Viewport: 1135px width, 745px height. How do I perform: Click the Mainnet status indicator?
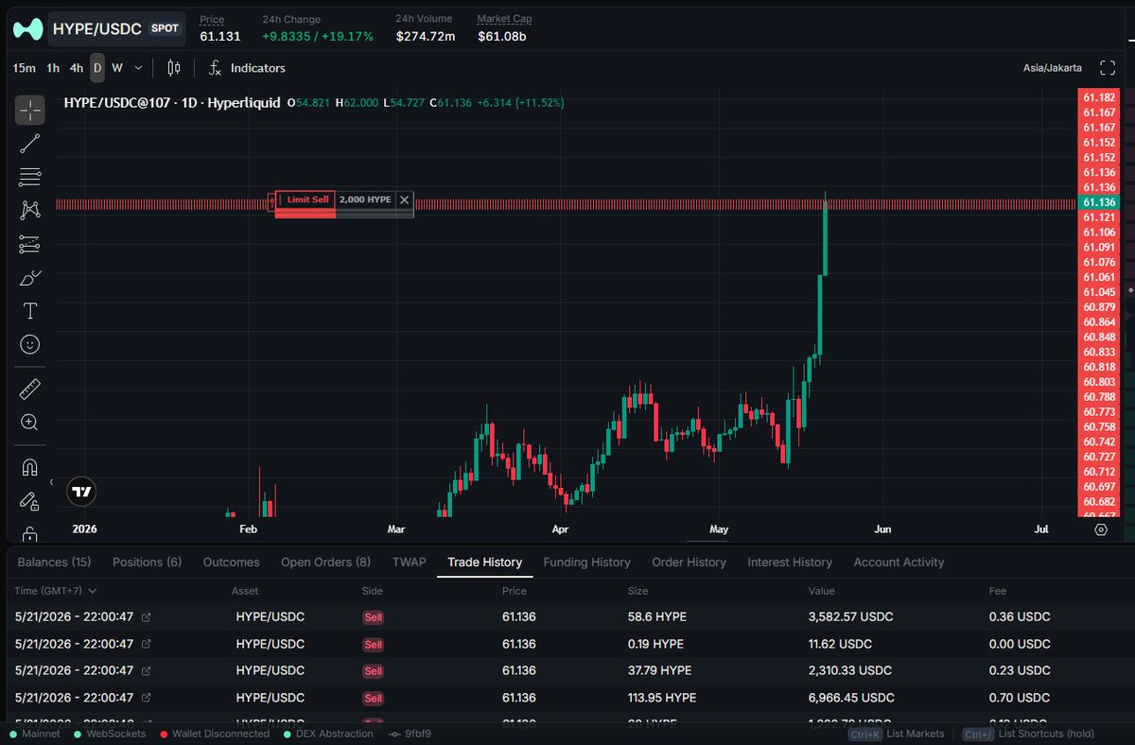point(35,734)
